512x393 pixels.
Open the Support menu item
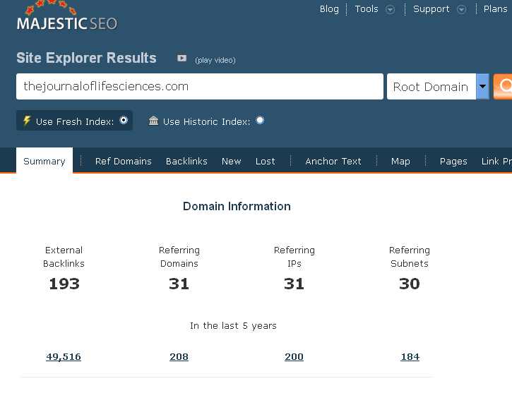pyautogui.click(x=431, y=9)
